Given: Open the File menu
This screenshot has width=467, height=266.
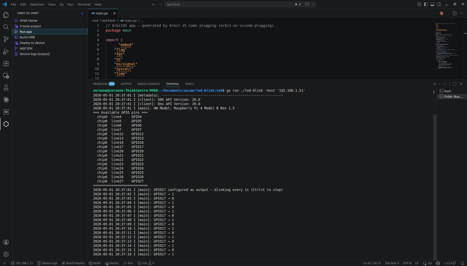Looking at the screenshot, I should pyautogui.click(x=13, y=4).
